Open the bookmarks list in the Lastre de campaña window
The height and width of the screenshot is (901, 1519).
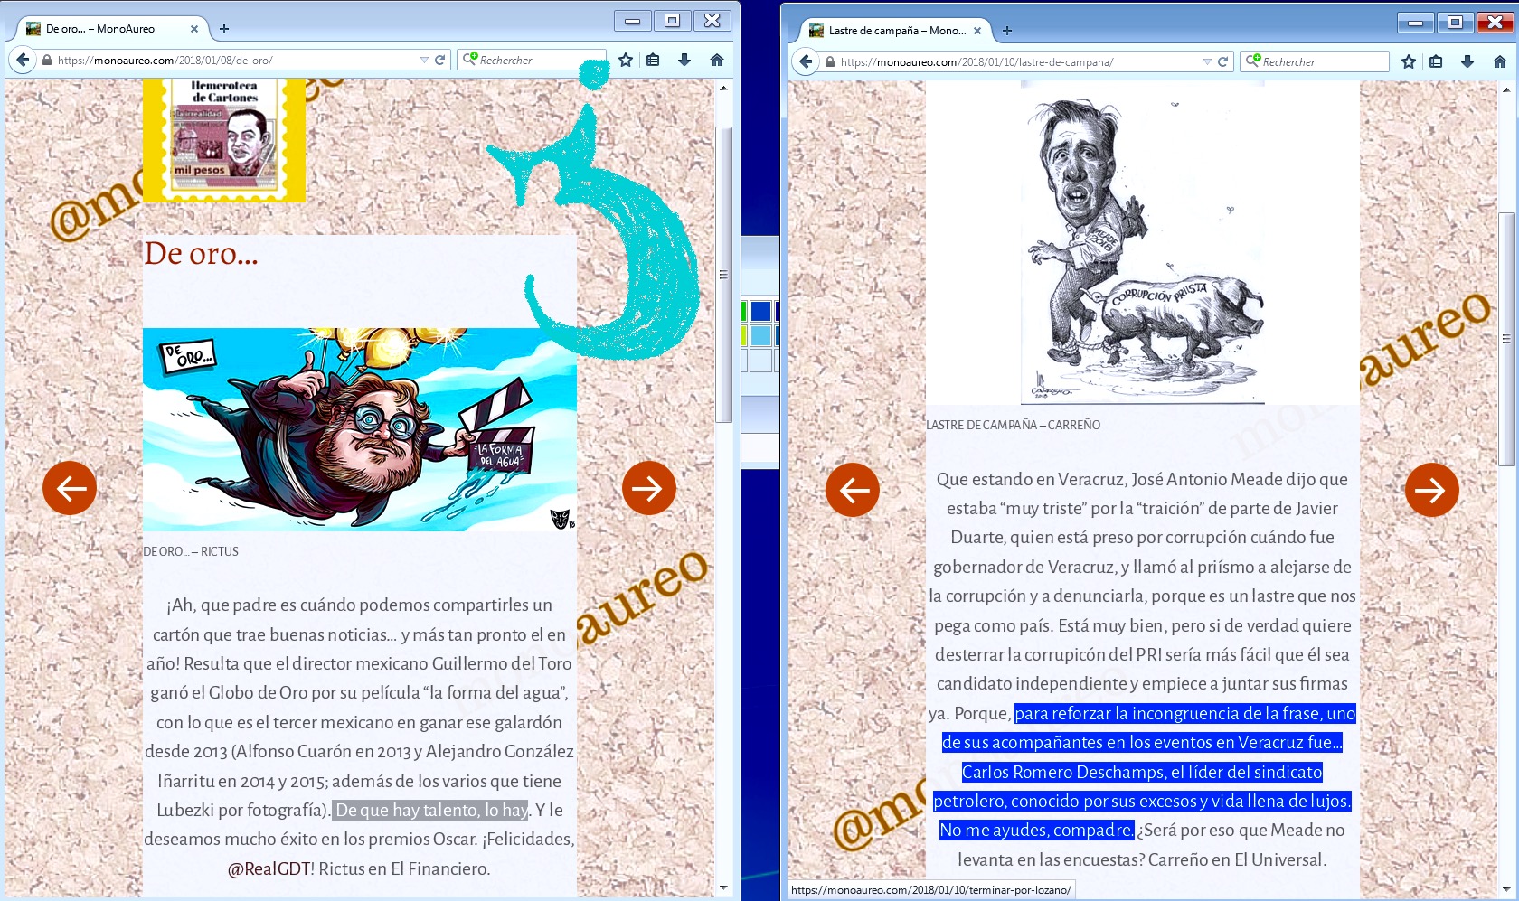point(1437,61)
